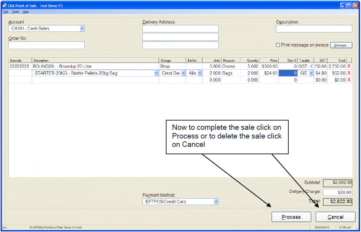361x232 pixels.
Task: Edit the Delivery Charge amount
Action: point(337,192)
